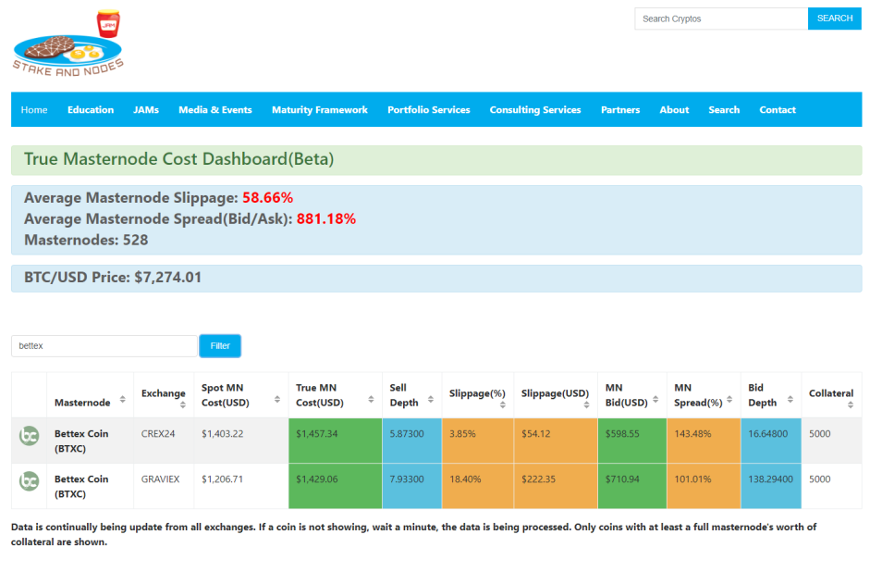Go to Partners page

(x=620, y=110)
